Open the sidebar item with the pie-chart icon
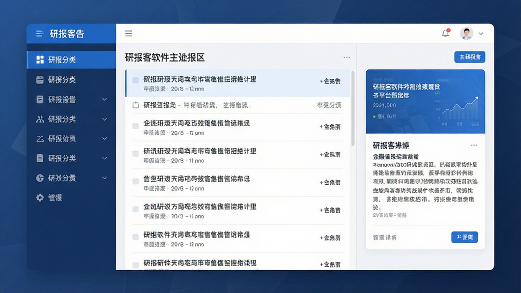This screenshot has height=293, width=521. (71, 178)
